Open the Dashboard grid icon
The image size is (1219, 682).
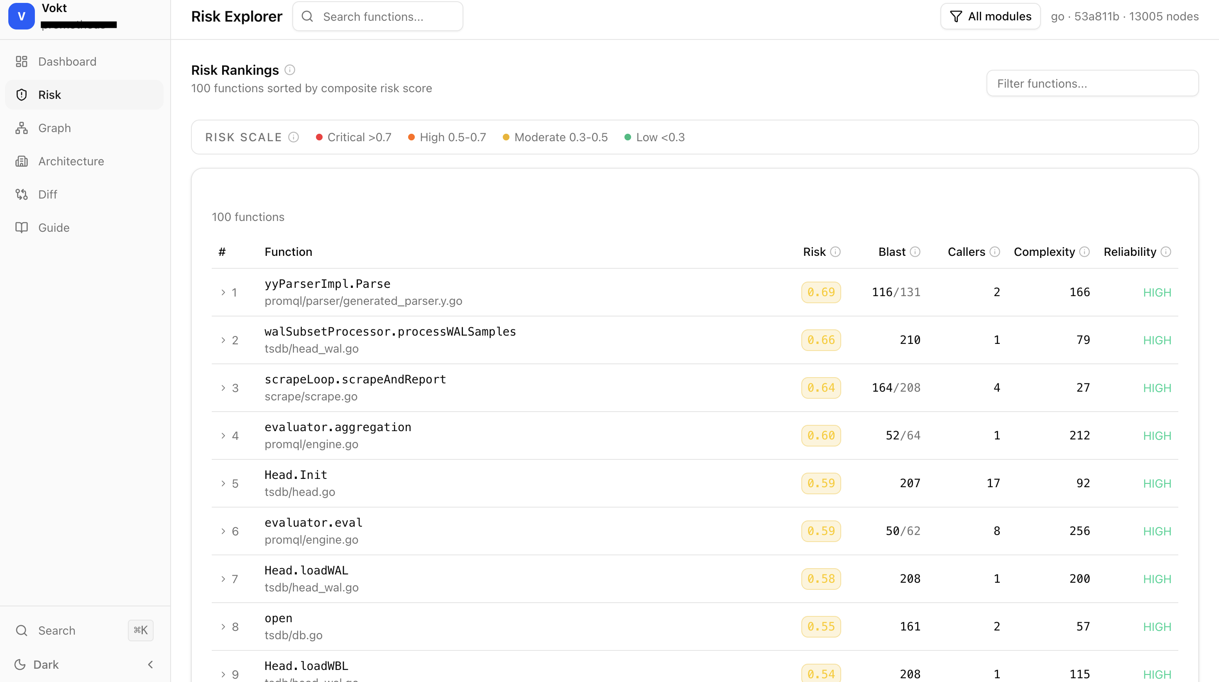[21, 61]
